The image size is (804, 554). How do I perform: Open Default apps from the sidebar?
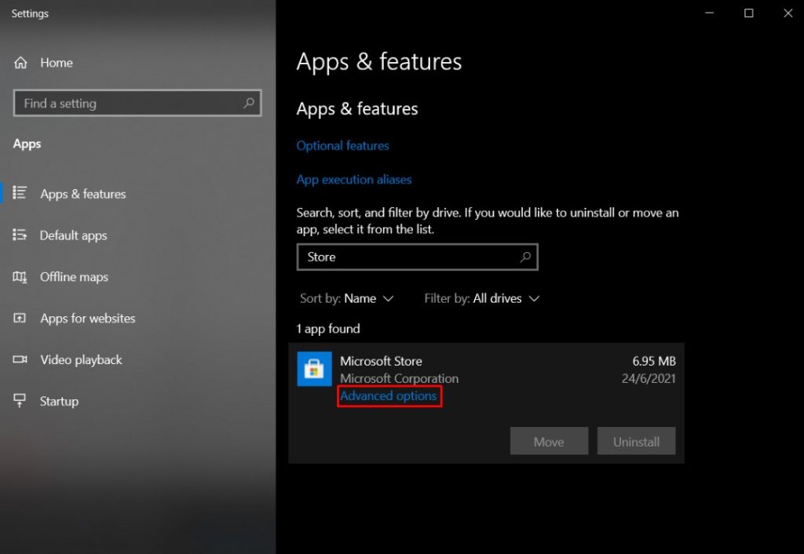click(73, 235)
